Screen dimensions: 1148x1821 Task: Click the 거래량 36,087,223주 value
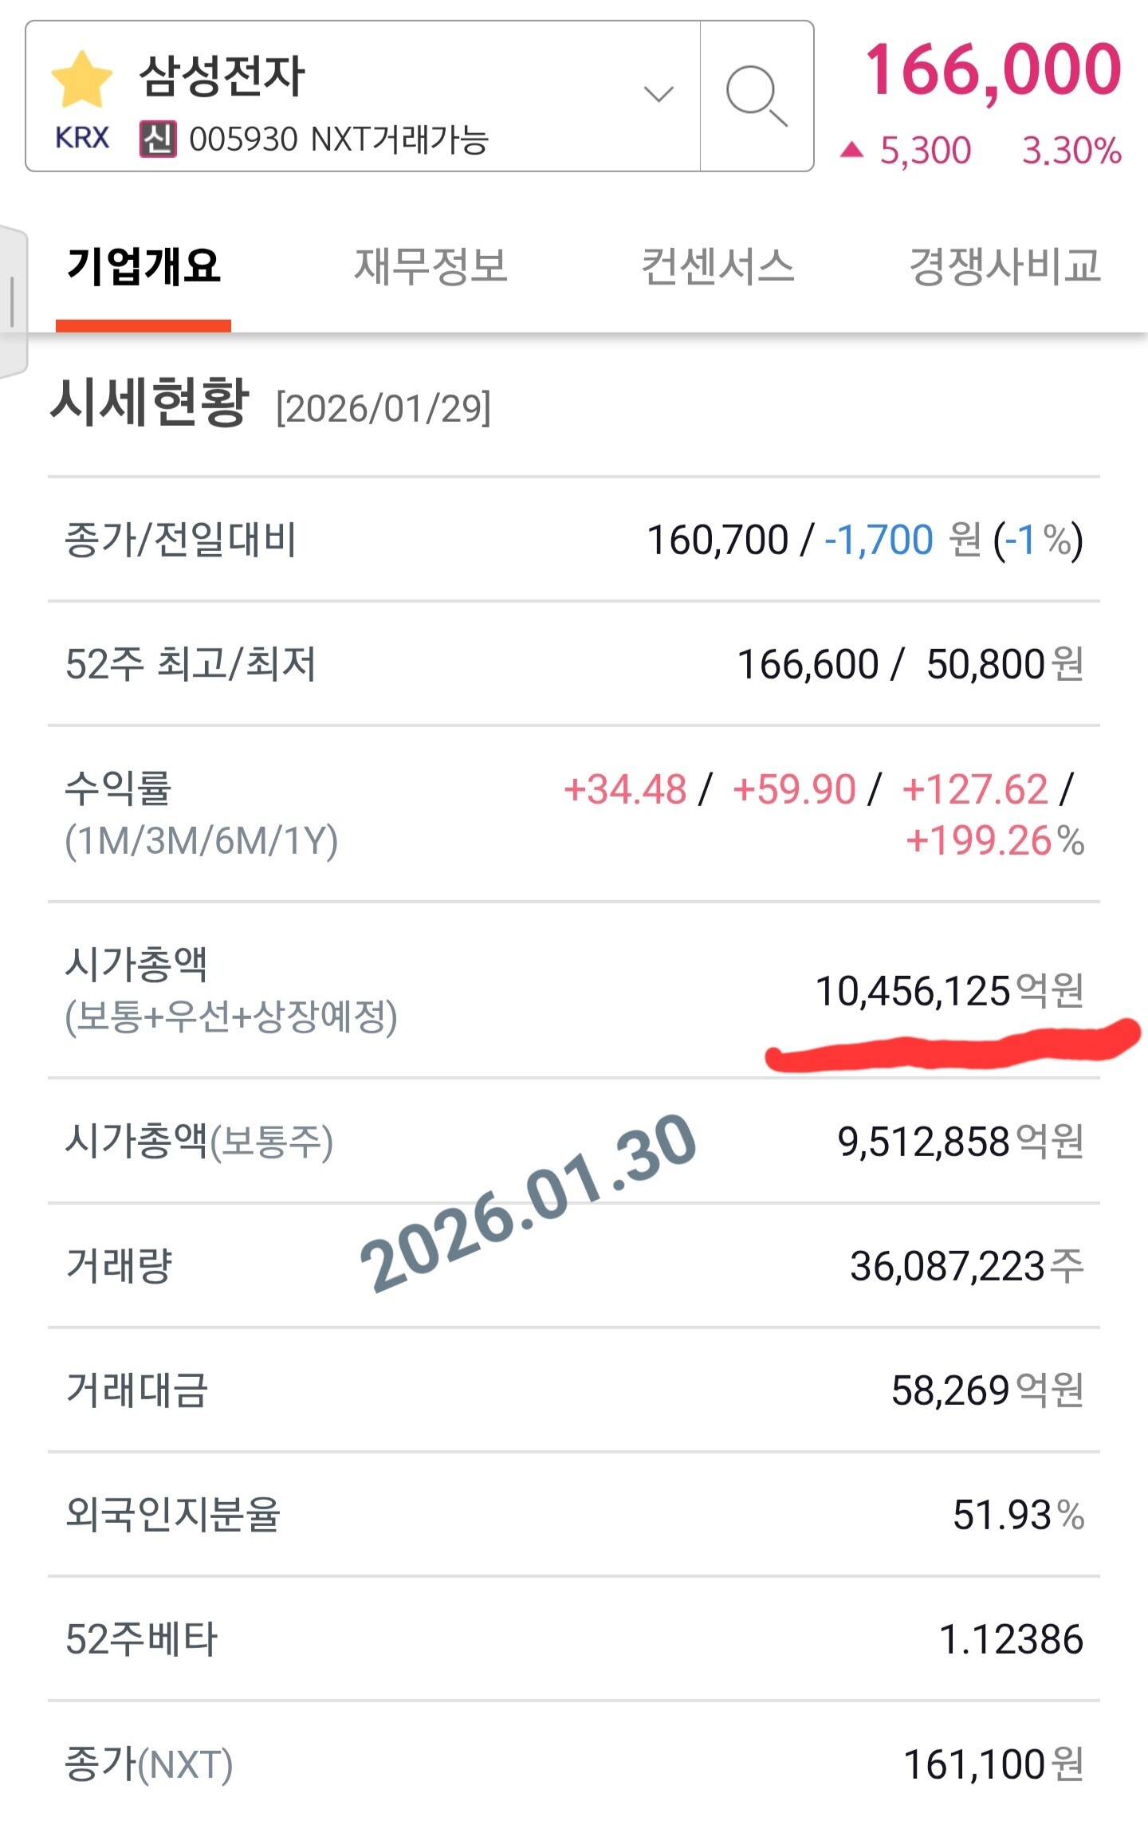click(x=966, y=1266)
